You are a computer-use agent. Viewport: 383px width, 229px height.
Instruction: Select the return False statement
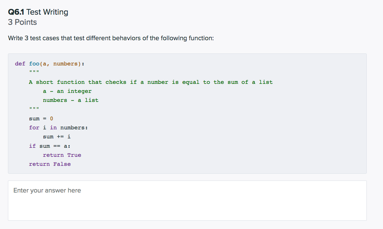coord(50,164)
